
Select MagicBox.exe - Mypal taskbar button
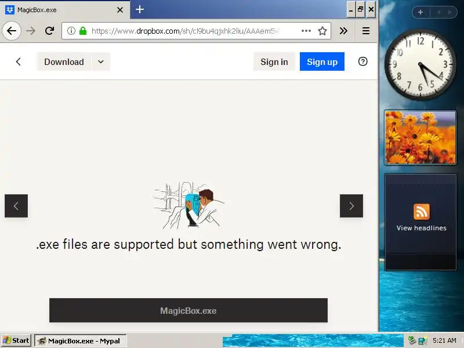point(81,340)
